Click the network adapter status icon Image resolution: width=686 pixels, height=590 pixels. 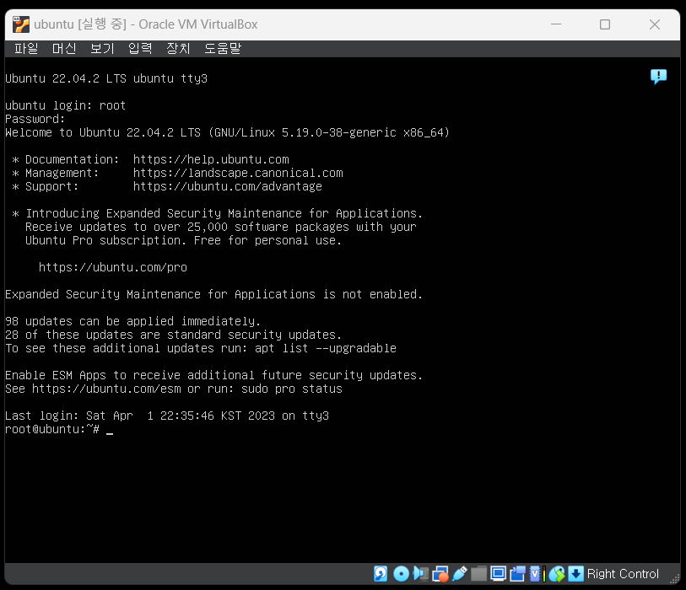[x=440, y=574]
